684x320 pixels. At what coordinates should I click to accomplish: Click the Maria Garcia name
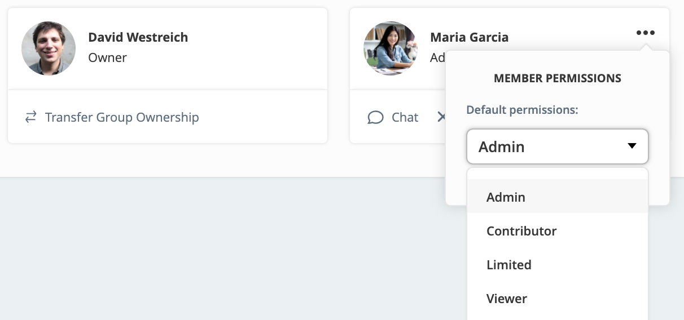tap(469, 37)
